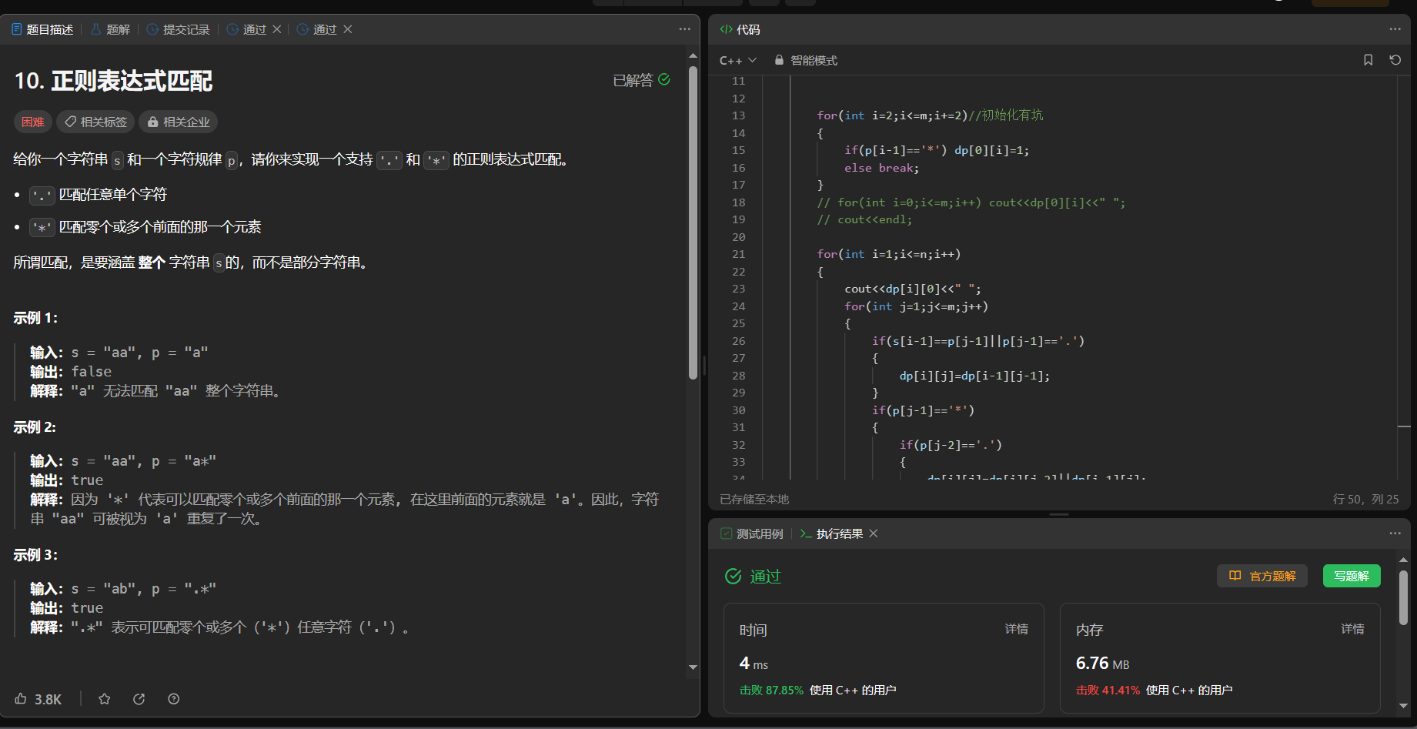This screenshot has width=1417, height=729.
Task: Click the star favorite icon
Action: (105, 699)
